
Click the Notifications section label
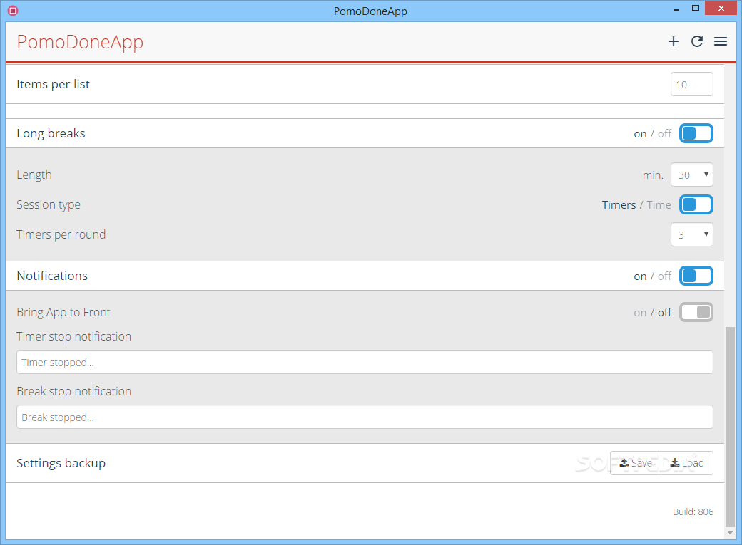52,276
